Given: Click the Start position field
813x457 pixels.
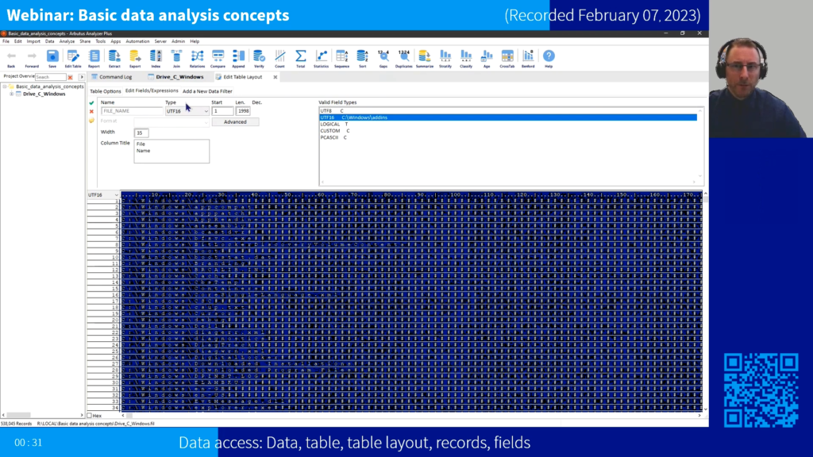Looking at the screenshot, I should click(222, 111).
